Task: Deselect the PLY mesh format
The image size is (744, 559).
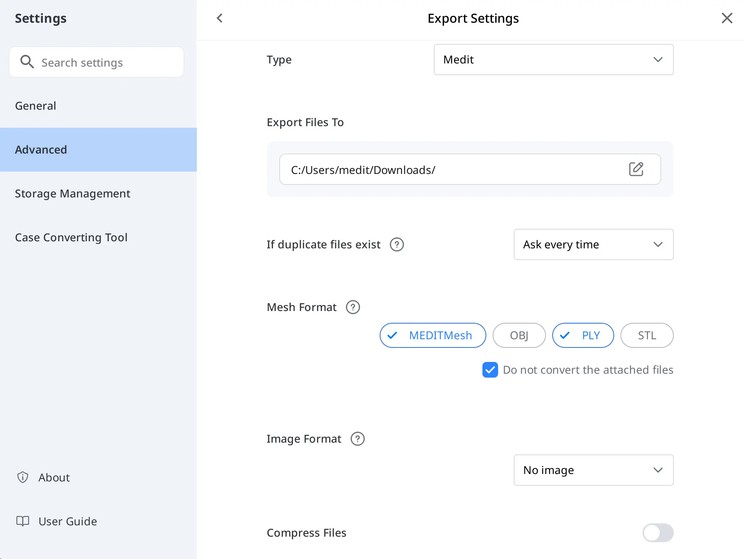Action: [583, 335]
